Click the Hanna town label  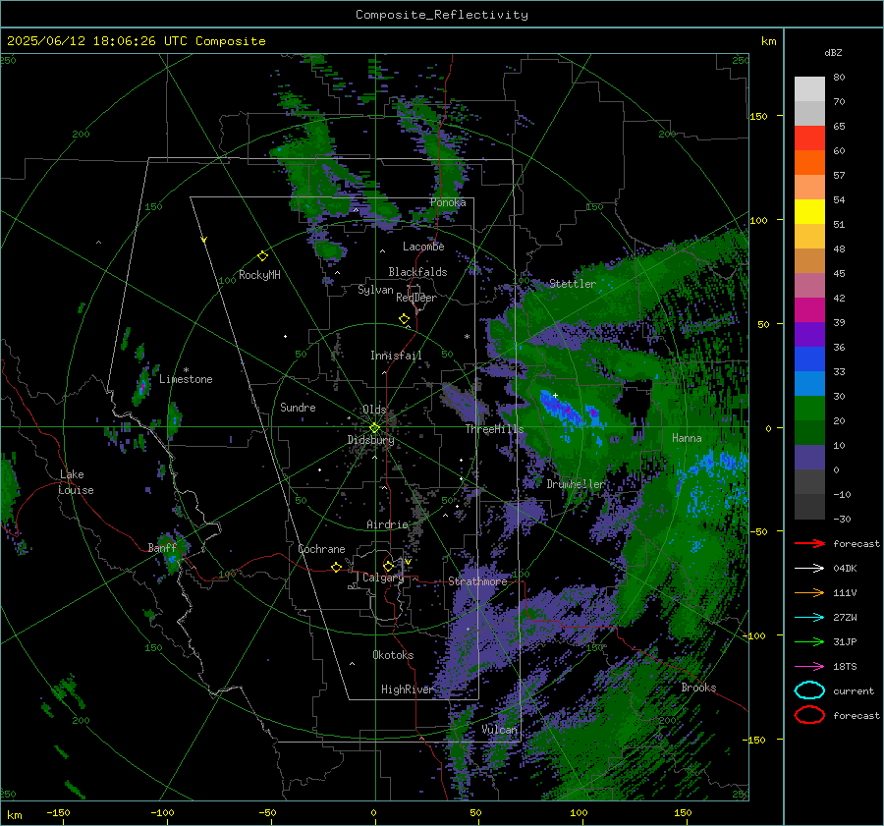(687, 438)
